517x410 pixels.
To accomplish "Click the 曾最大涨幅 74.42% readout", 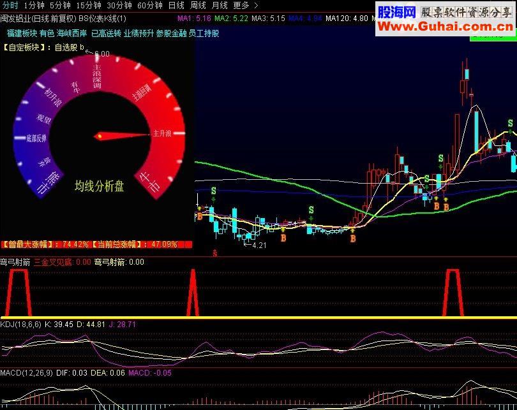I will click(x=45, y=244).
